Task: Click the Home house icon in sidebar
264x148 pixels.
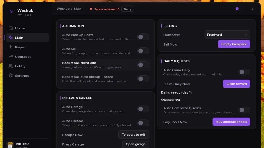Action: tap(11, 28)
